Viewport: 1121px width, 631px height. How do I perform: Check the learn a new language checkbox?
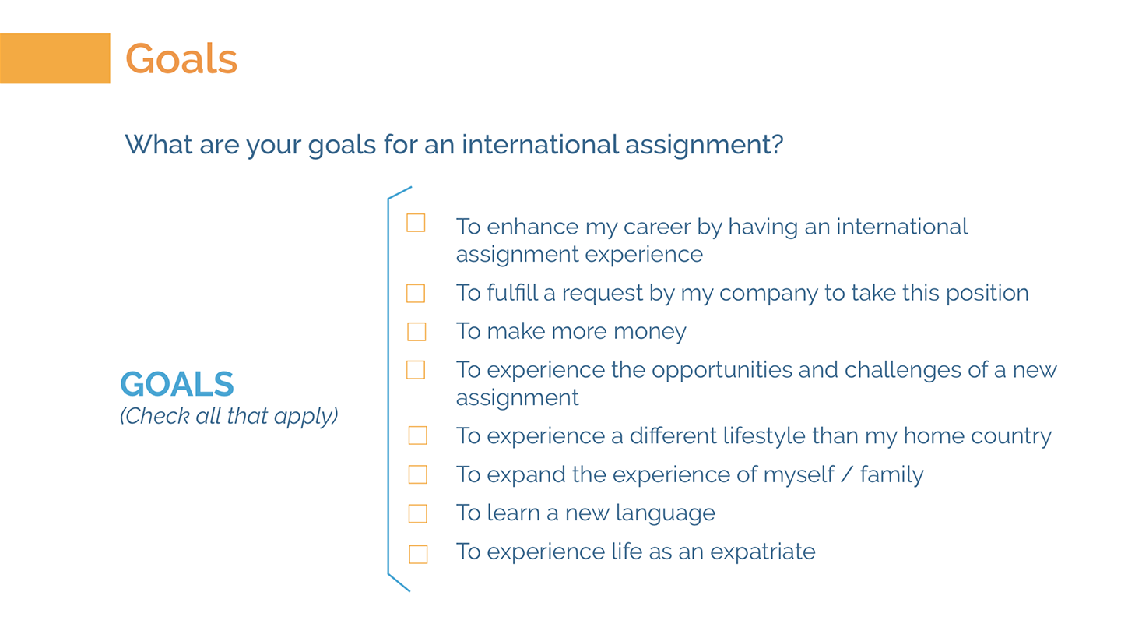pyautogui.click(x=418, y=513)
